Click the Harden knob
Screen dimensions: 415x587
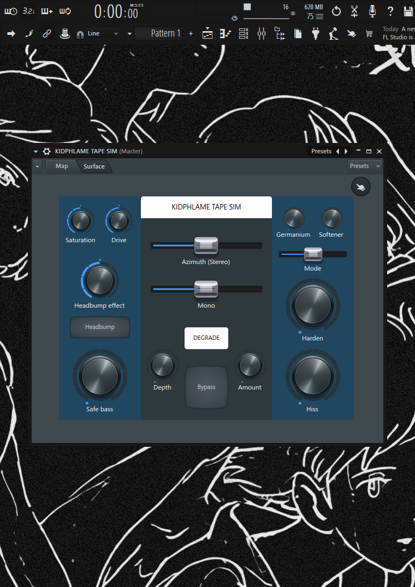pyautogui.click(x=313, y=305)
